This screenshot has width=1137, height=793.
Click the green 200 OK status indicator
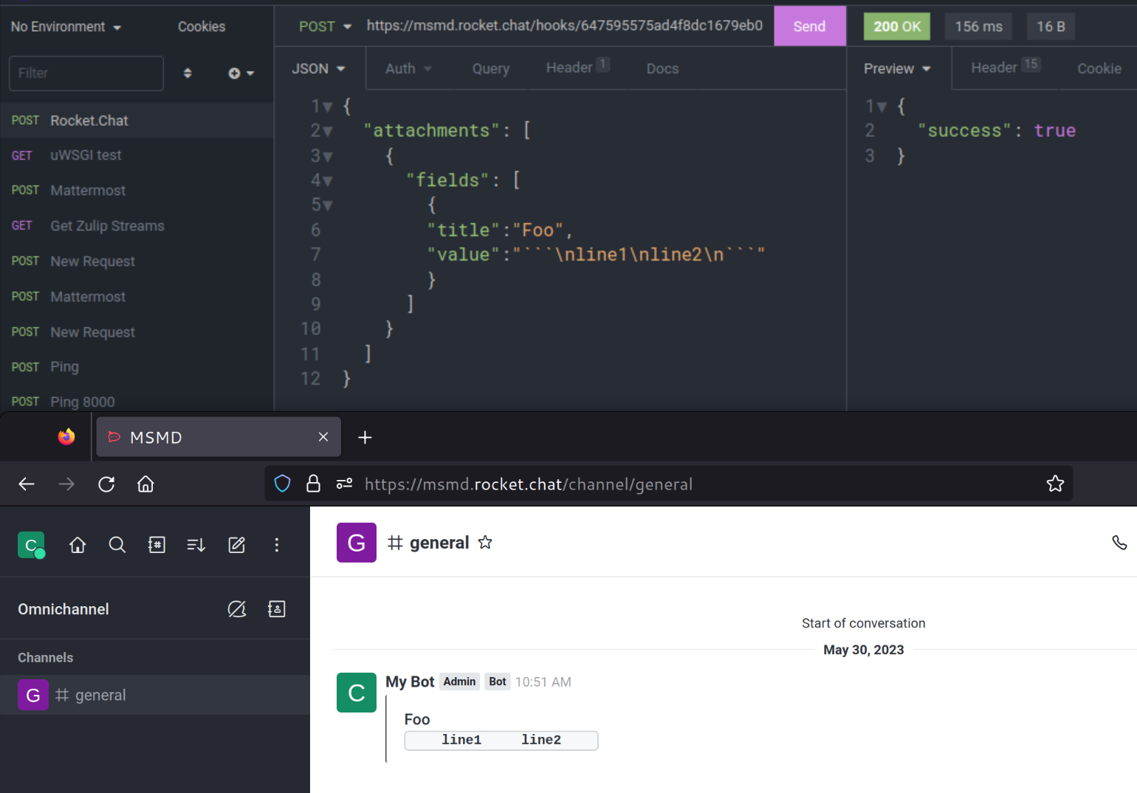pyautogui.click(x=896, y=26)
